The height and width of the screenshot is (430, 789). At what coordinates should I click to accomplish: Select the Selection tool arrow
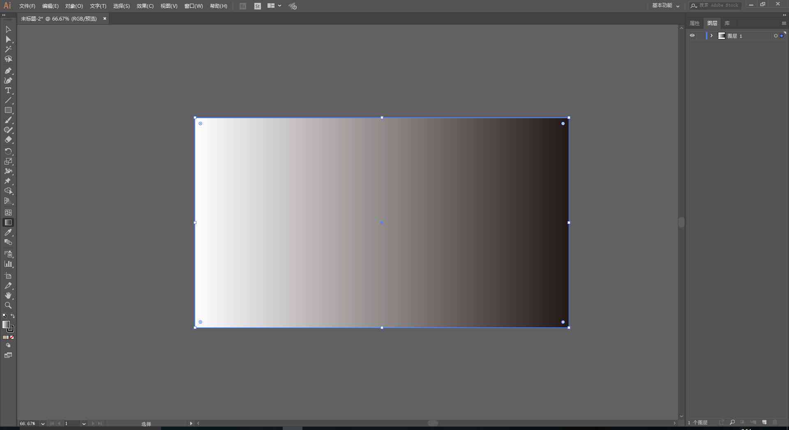click(x=8, y=30)
